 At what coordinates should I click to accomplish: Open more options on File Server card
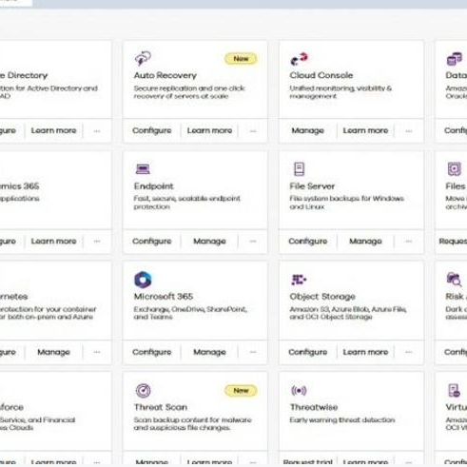[x=409, y=242]
